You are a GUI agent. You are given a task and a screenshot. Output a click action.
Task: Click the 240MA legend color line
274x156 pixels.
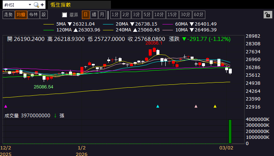click(x=108, y=30)
